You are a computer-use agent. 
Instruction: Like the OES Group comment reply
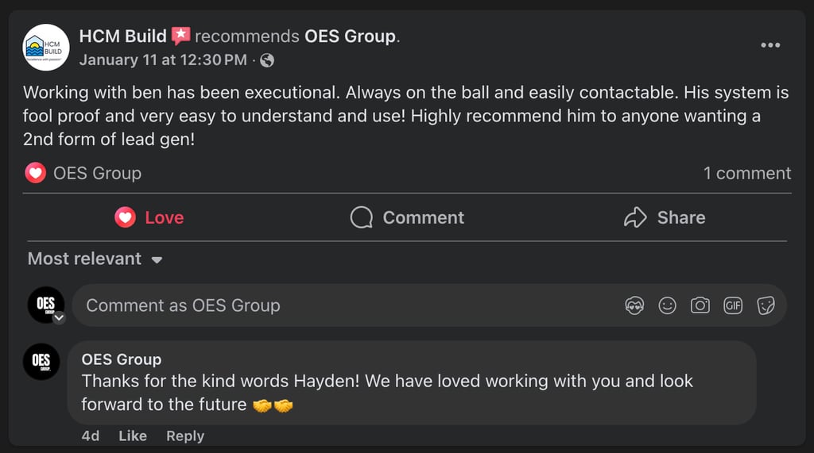pyautogui.click(x=133, y=436)
